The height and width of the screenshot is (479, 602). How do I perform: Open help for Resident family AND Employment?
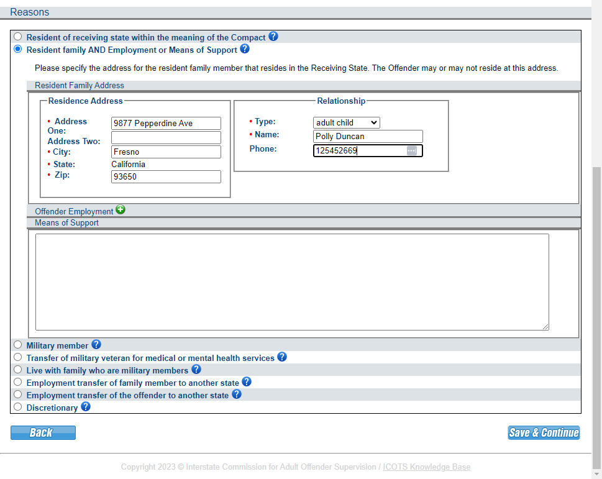tap(245, 48)
